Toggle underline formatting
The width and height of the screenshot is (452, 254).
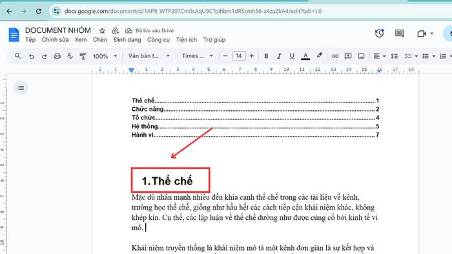point(292,56)
